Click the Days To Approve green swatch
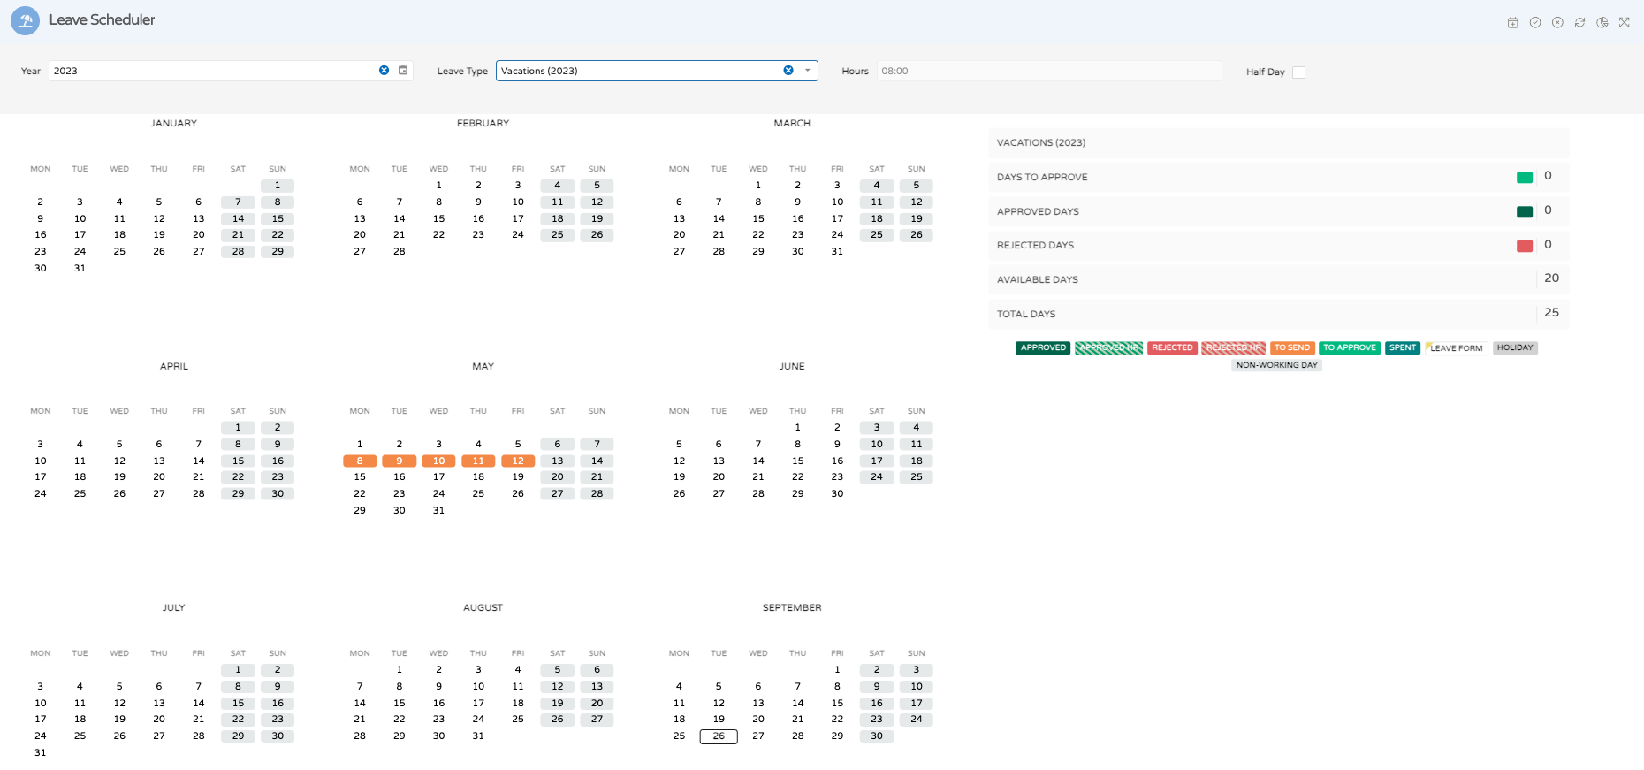 coord(1525,177)
